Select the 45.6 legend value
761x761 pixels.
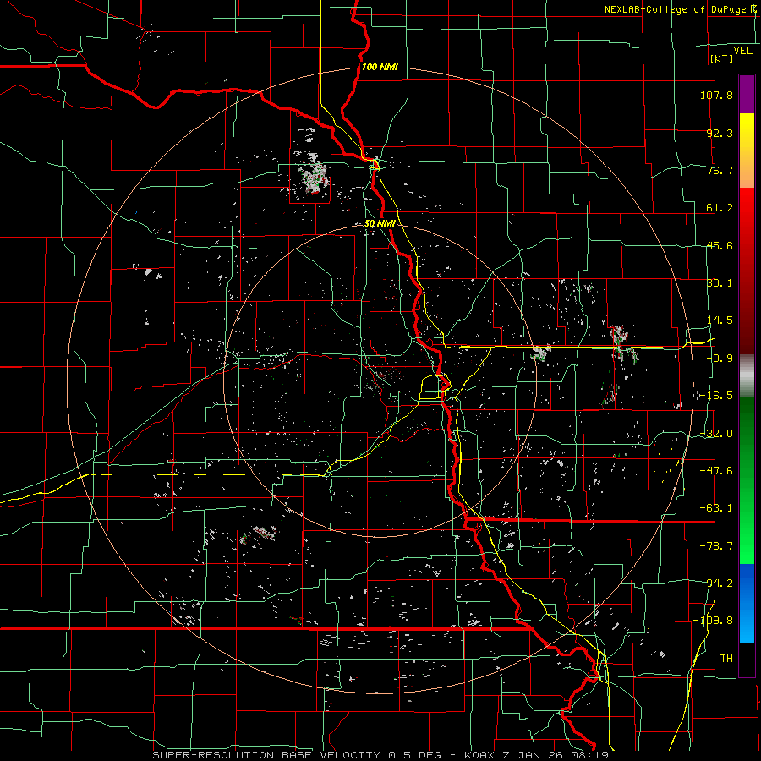click(720, 245)
